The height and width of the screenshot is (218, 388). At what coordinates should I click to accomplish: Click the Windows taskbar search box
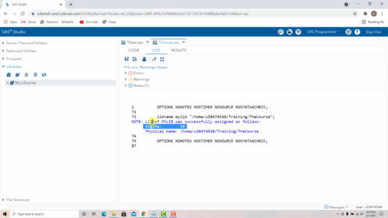tap(44, 214)
